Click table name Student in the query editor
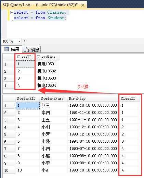Screen dimensions: 144x178 [56, 18]
